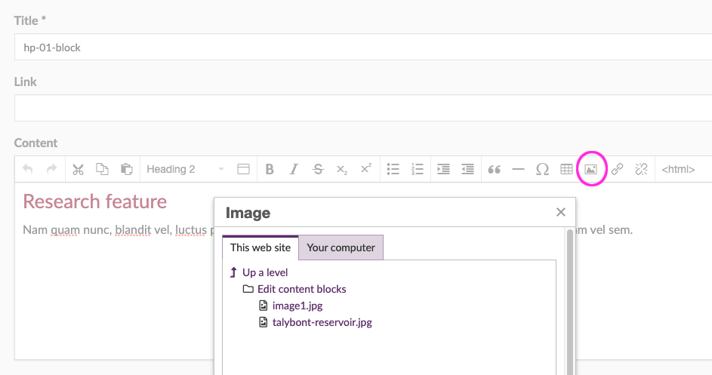Click the Insert image toolbar icon
This screenshot has width=712, height=375.
point(590,169)
